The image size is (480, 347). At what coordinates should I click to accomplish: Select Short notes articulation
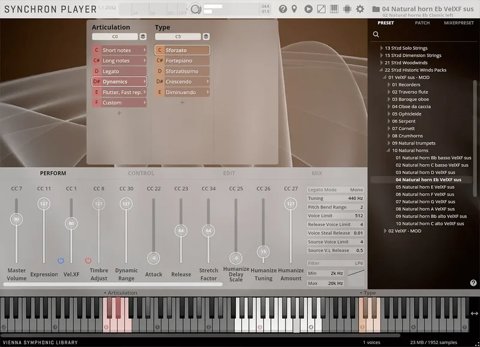coord(119,50)
